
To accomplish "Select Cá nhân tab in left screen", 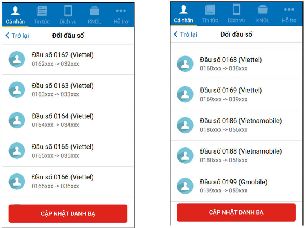I will click(x=15, y=15).
